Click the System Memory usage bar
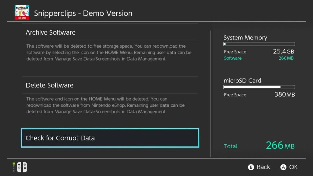Image resolution: width=313 pixels, height=176 pixels. click(x=259, y=44)
